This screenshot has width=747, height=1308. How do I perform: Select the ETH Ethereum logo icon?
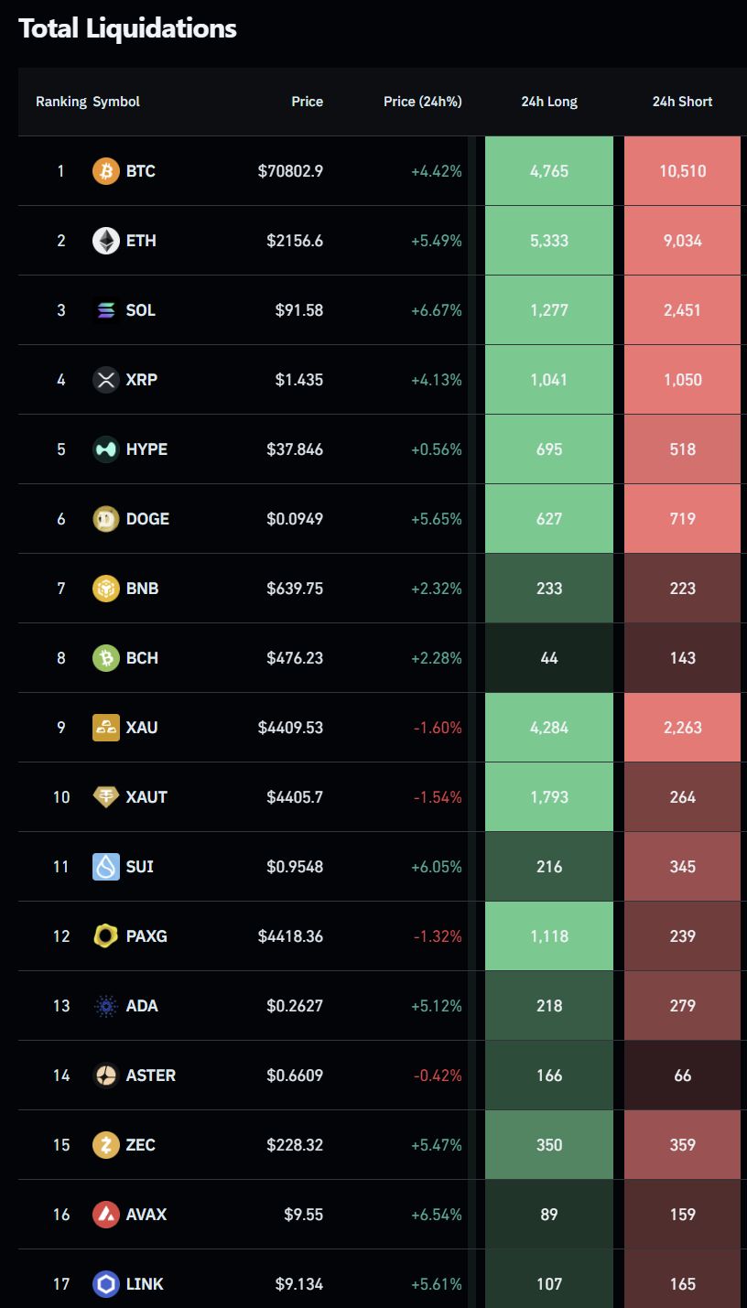tap(106, 241)
